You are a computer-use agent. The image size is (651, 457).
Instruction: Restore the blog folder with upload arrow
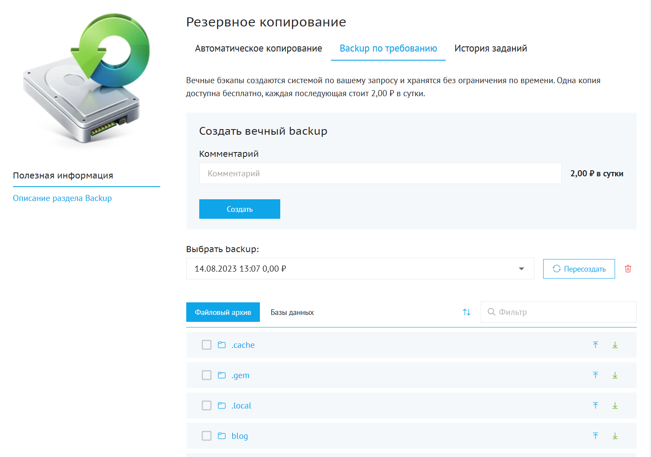596,436
